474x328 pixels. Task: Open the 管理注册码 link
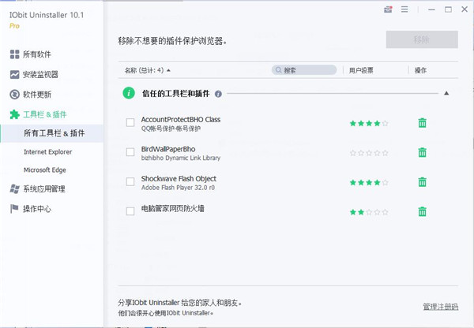[441, 307]
